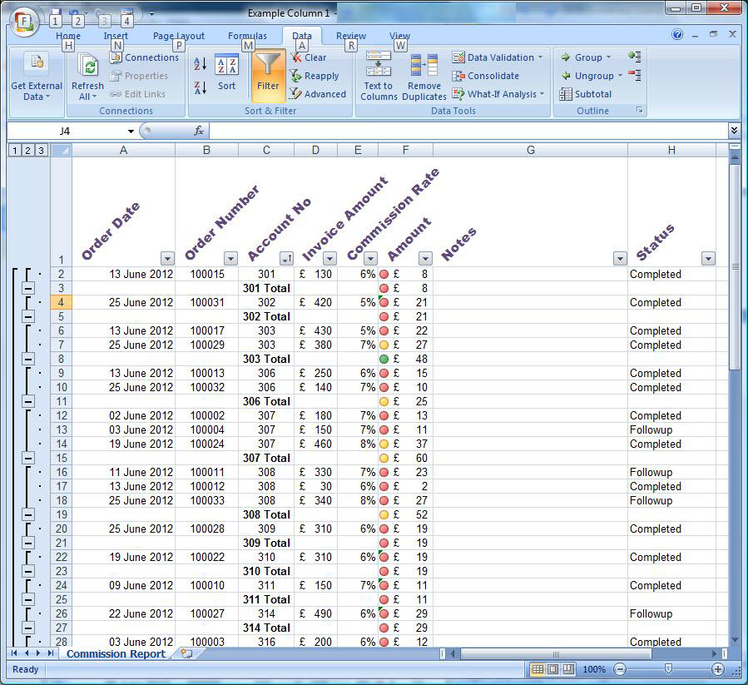Collapse the 308 Total group
748x685 pixels.
[28, 514]
